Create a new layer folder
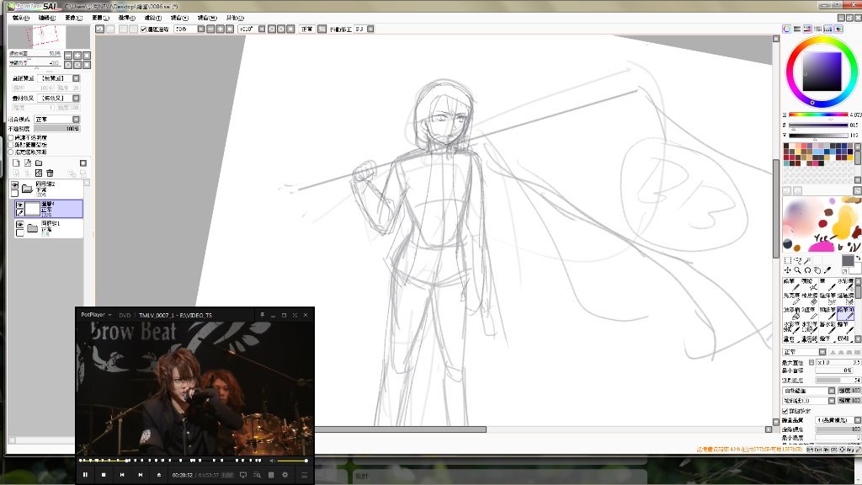Screen dimensions: 862x485 pos(39,163)
